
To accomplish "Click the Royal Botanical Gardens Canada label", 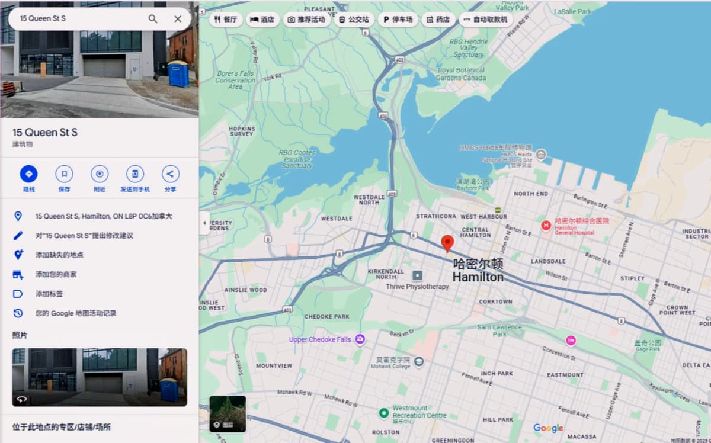I will (461, 74).
